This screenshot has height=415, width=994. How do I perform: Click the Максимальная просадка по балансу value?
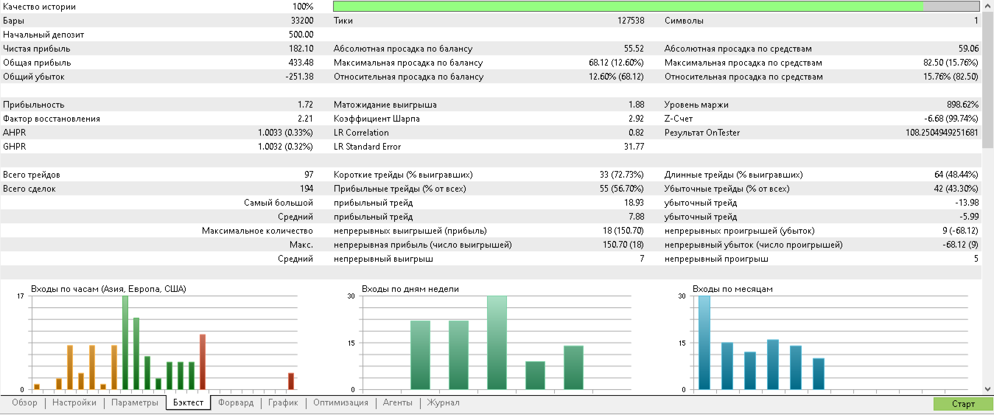[x=617, y=63]
